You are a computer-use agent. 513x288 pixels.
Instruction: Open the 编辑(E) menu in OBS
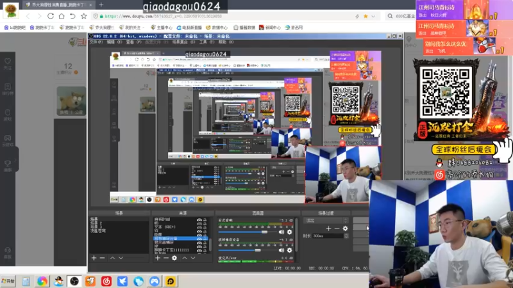[x=115, y=42]
